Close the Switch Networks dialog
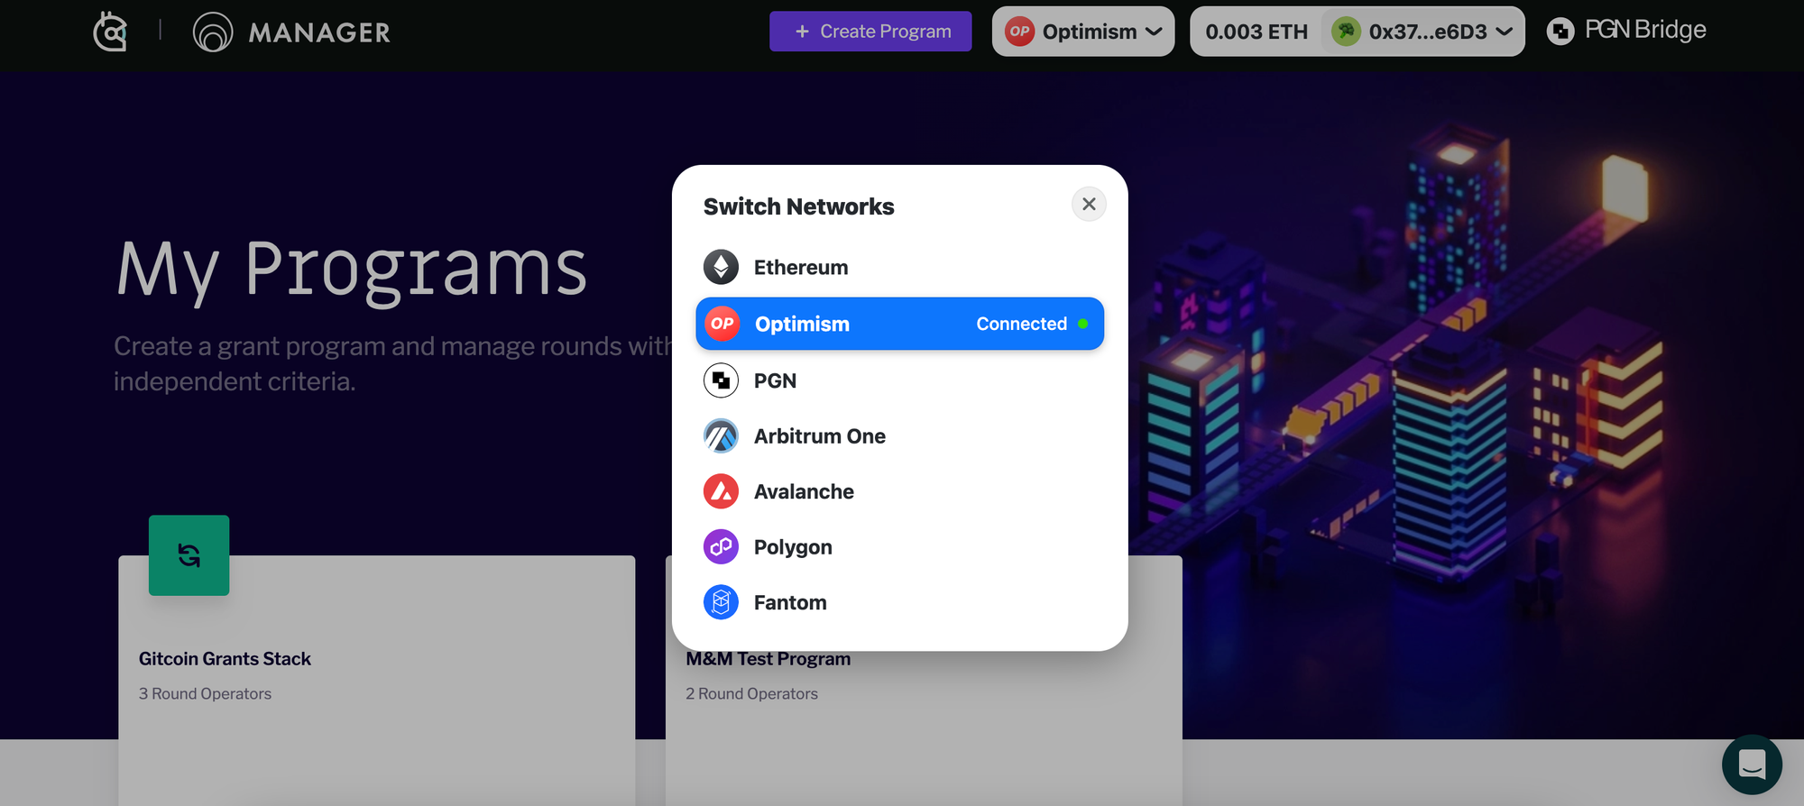 [1089, 204]
